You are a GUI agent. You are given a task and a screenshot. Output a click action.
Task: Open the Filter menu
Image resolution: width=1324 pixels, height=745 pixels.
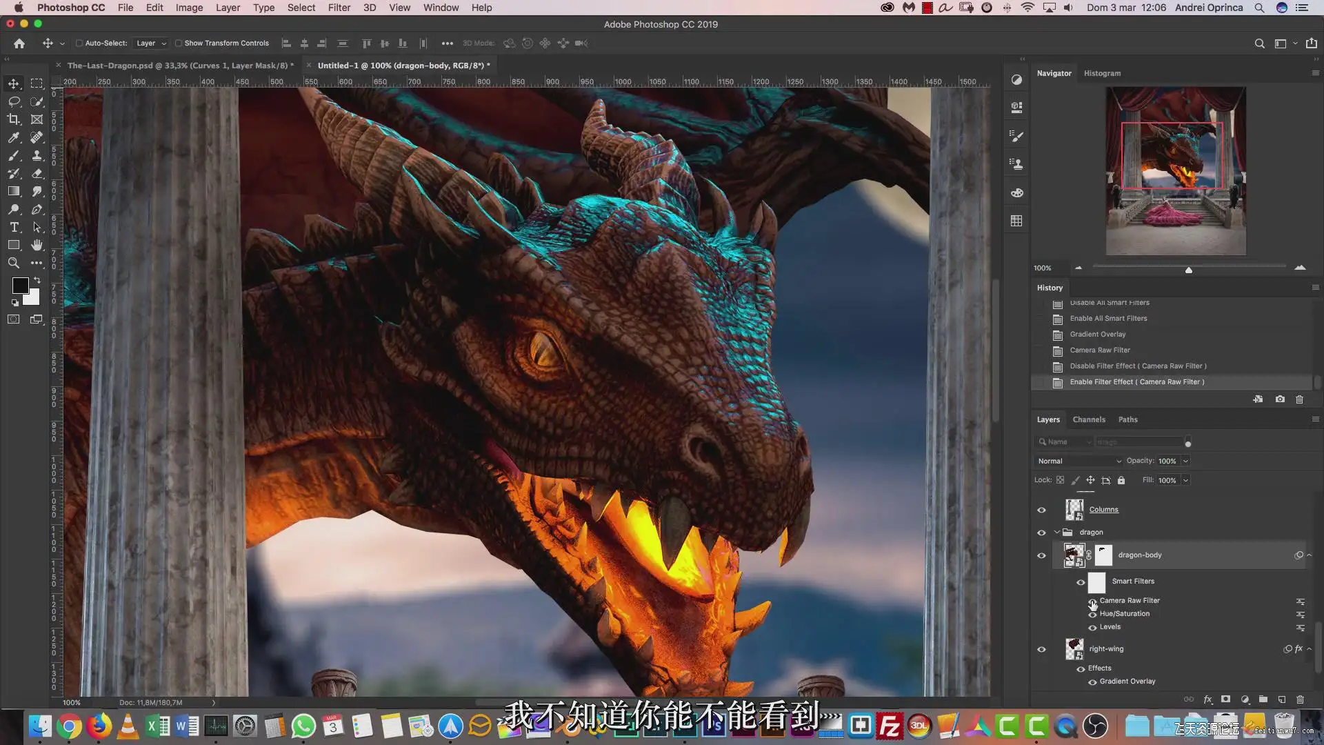tap(339, 8)
